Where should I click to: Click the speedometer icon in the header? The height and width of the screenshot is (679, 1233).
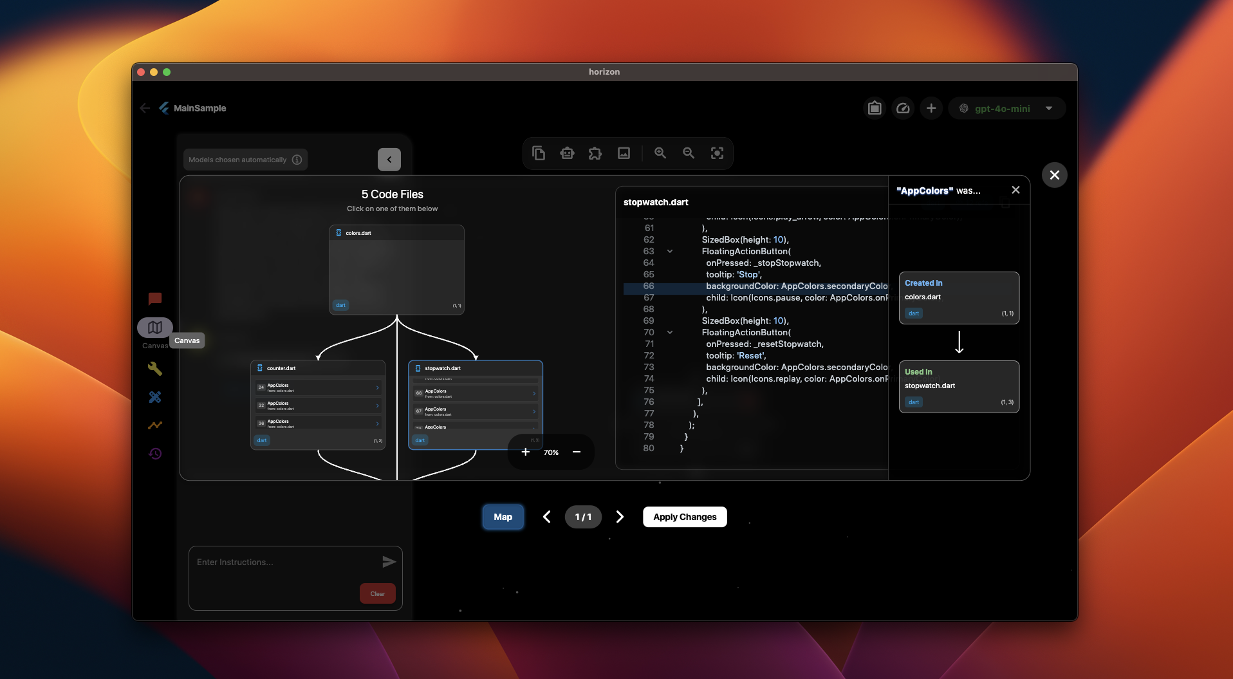(903, 108)
